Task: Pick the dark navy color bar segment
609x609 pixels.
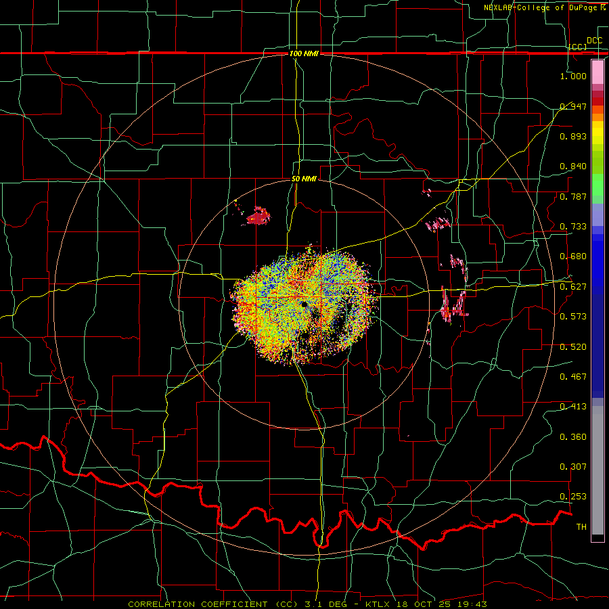Action: pyautogui.click(x=597, y=346)
